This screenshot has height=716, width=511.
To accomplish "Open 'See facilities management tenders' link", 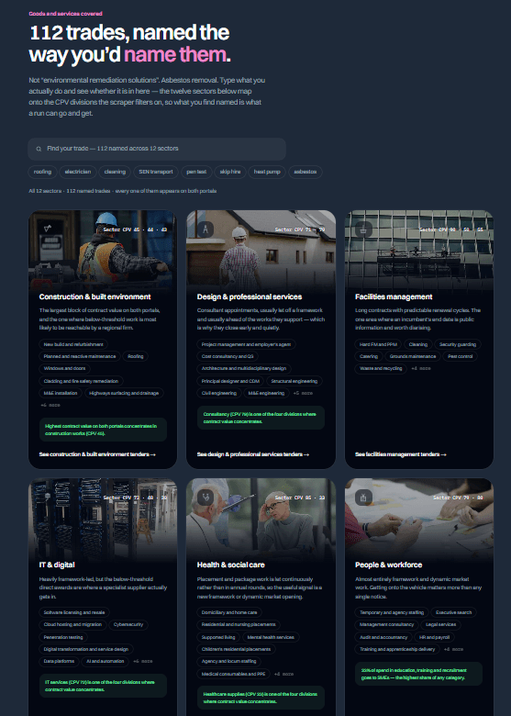I will (401, 454).
